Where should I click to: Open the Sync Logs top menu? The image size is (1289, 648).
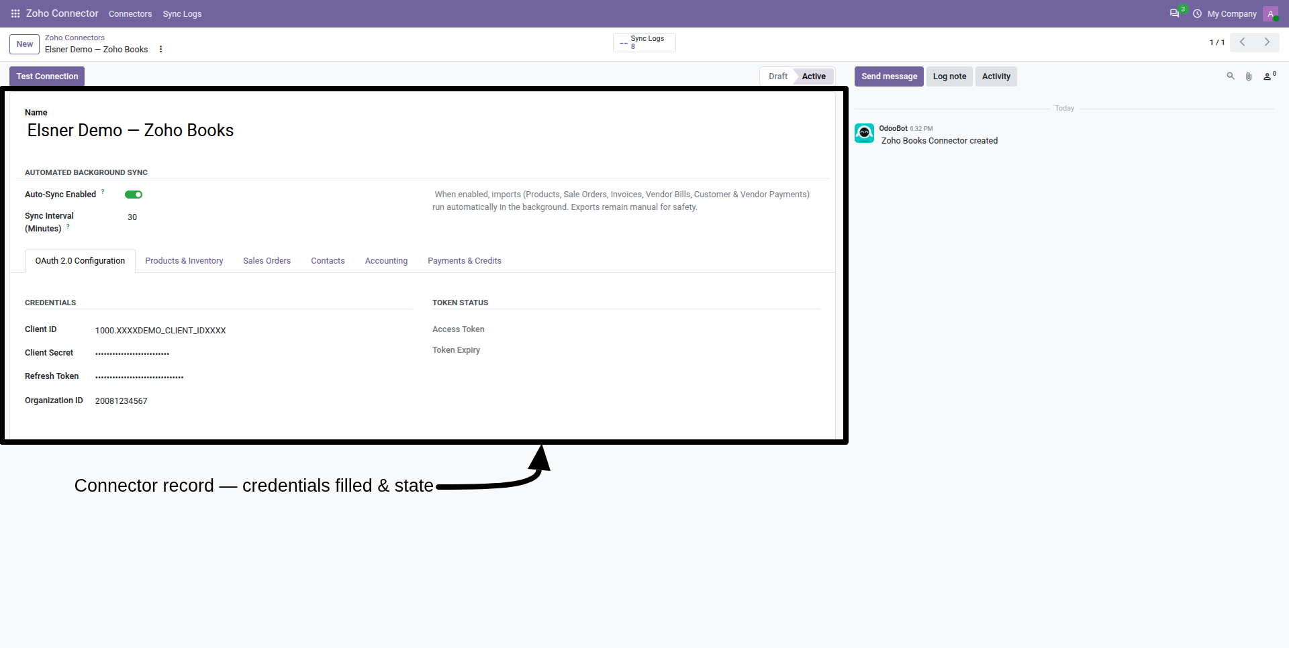[182, 13]
